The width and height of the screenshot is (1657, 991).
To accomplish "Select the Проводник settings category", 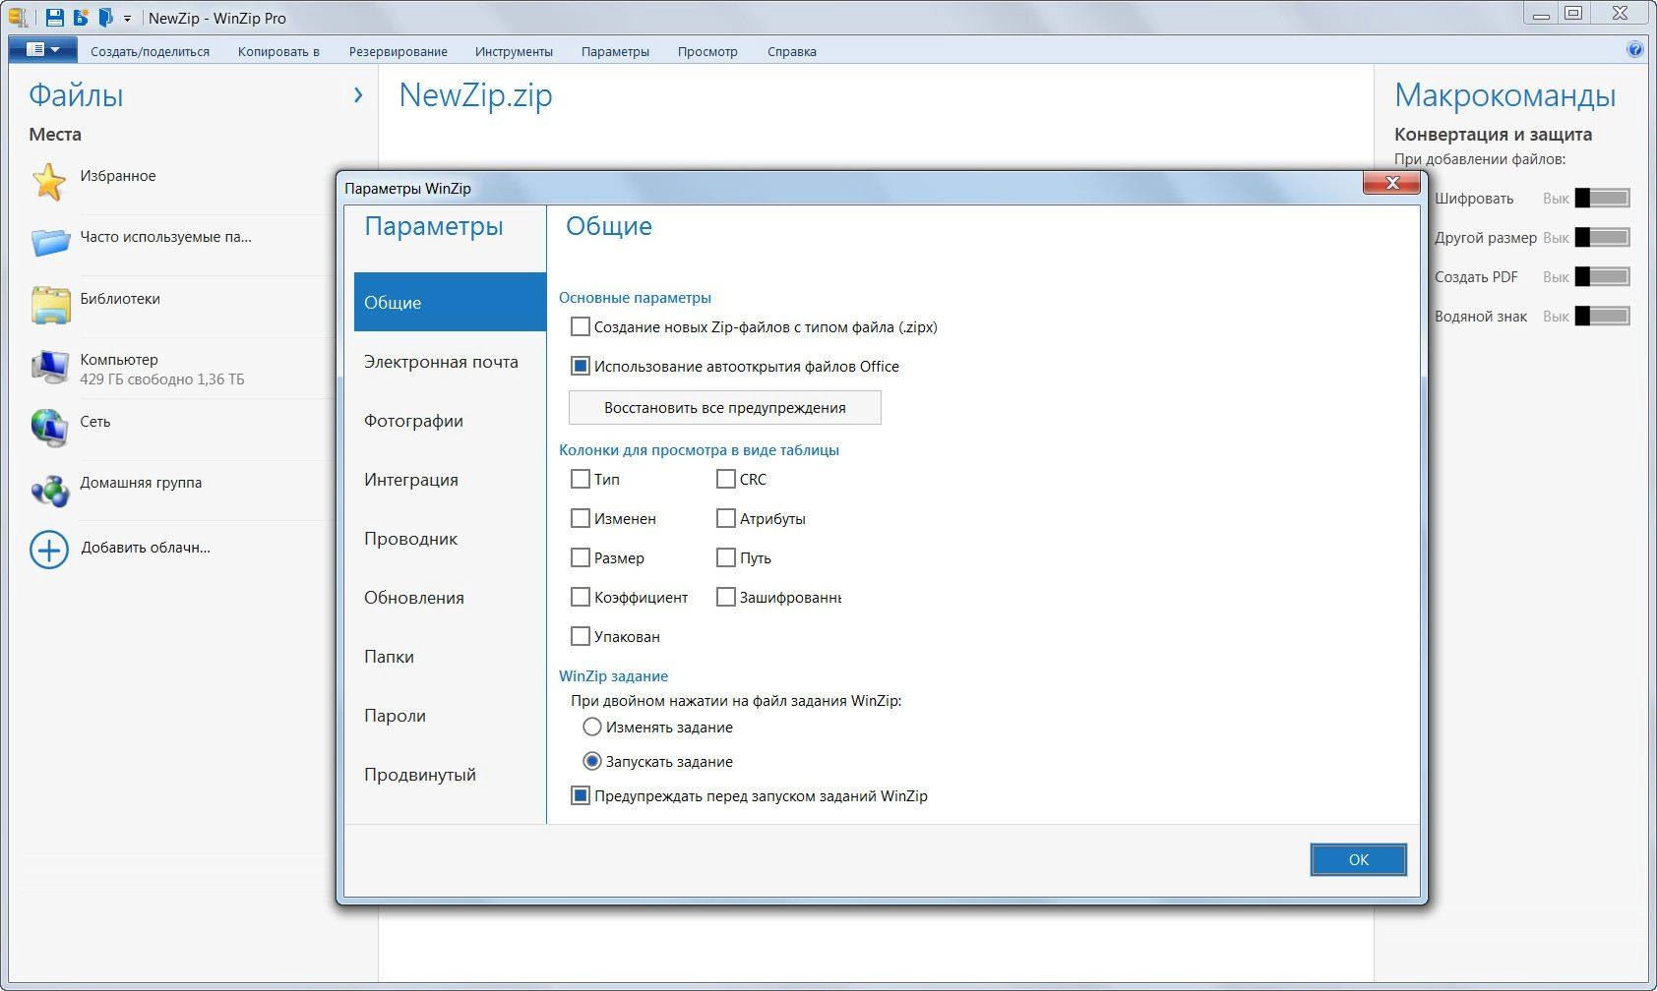I will 450,538.
